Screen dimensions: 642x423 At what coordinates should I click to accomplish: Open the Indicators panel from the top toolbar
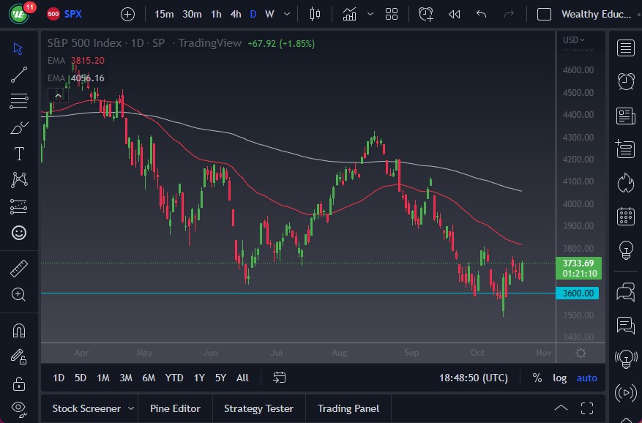(350, 14)
